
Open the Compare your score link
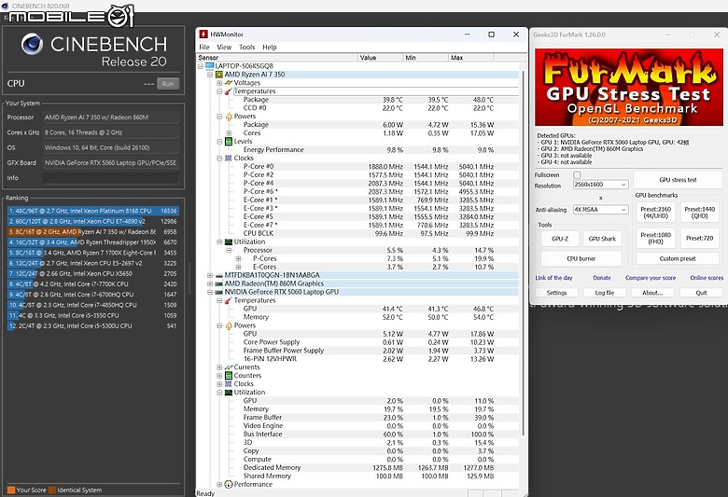651,278
